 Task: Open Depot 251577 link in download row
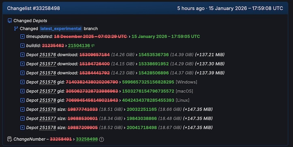[x=48, y=64]
